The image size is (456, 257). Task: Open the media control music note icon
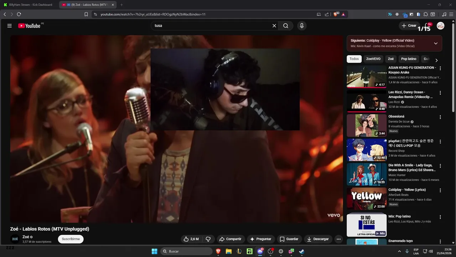[x=444, y=14]
